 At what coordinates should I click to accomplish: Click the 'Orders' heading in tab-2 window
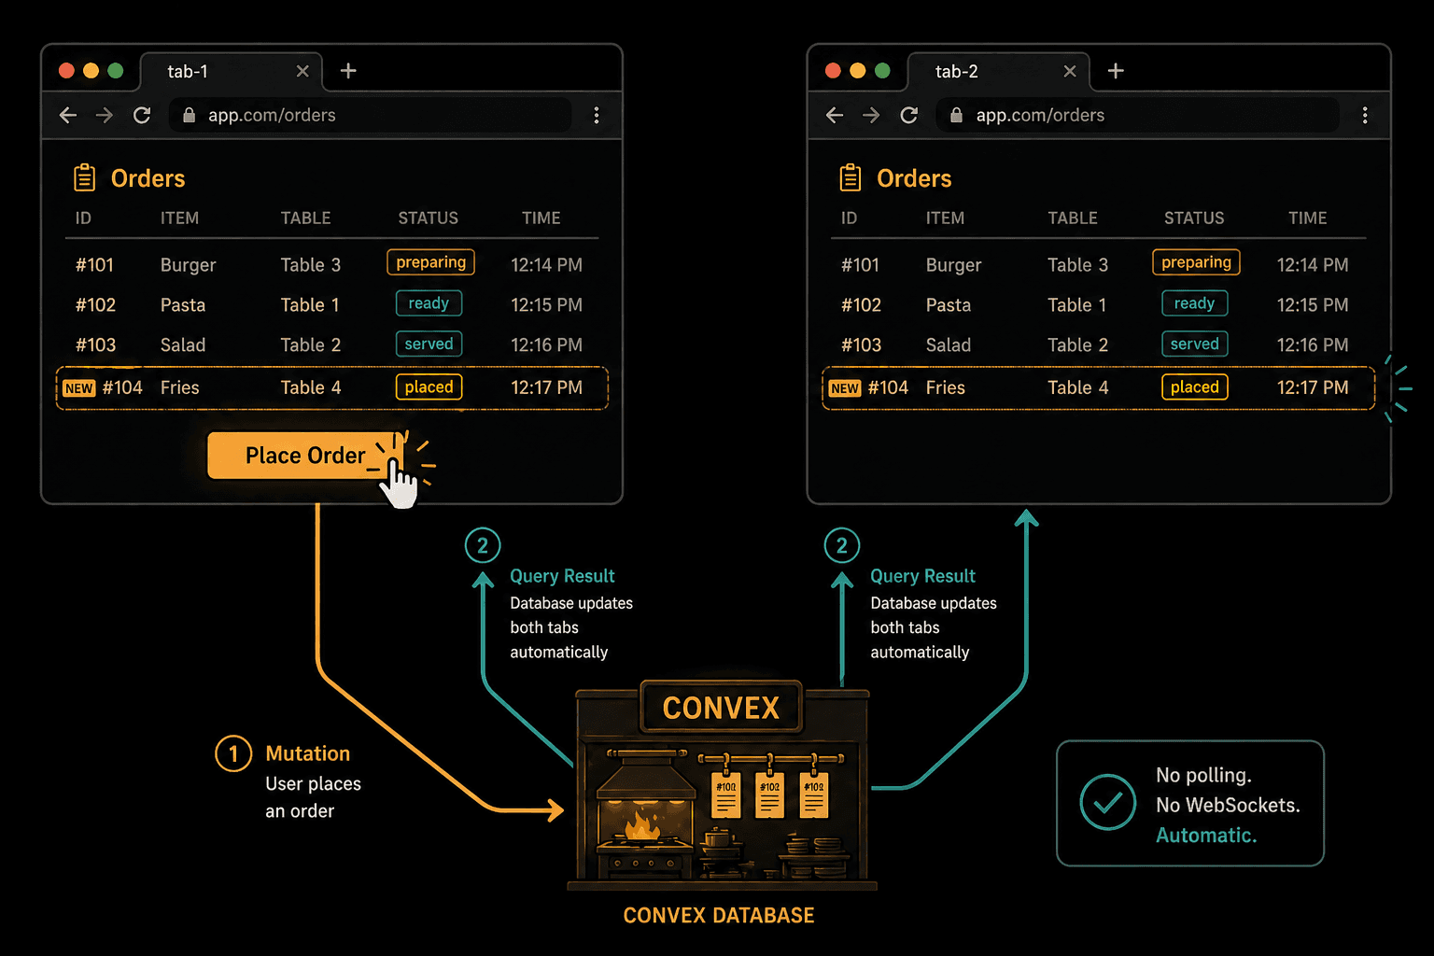[x=914, y=178]
